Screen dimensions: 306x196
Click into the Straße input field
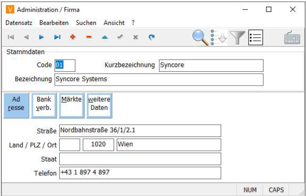(x=140, y=131)
